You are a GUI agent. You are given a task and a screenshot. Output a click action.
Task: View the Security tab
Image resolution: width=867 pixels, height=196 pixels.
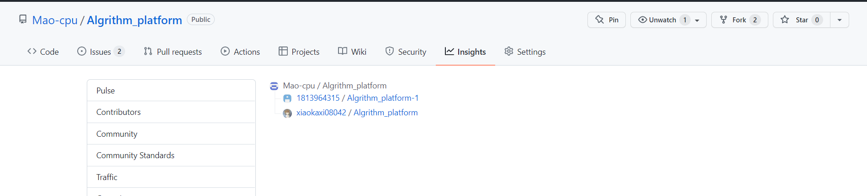coord(406,52)
